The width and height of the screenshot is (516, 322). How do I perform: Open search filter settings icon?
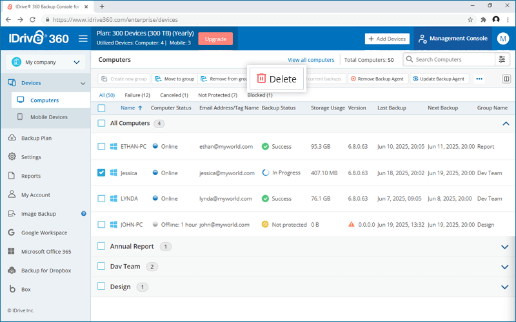(x=502, y=59)
